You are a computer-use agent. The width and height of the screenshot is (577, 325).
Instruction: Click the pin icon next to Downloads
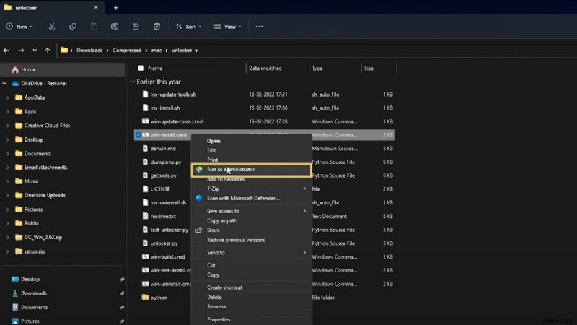tap(122, 293)
